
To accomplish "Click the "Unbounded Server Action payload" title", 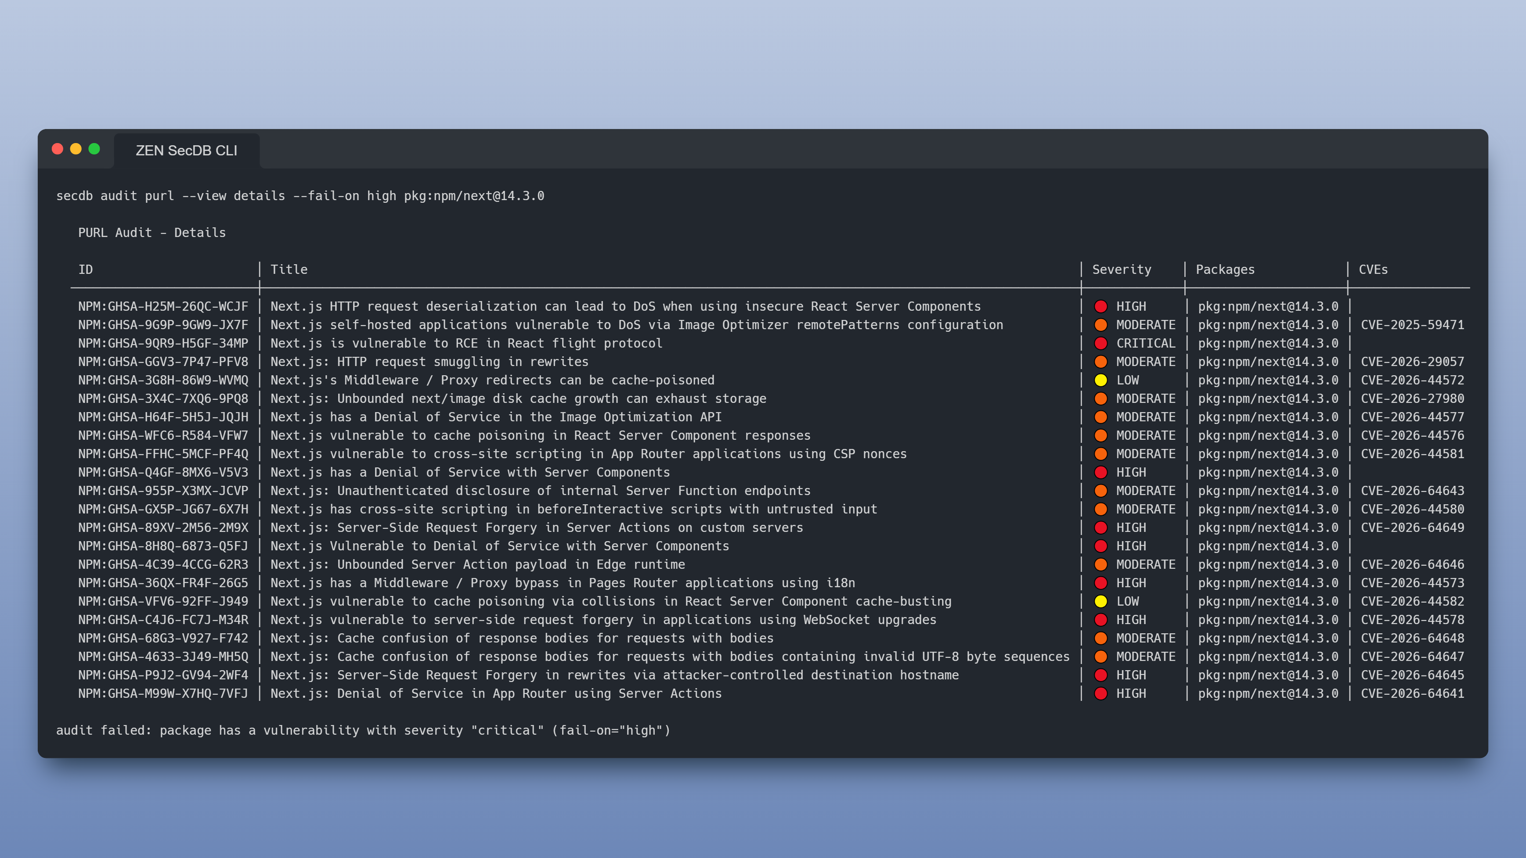I will [477, 564].
